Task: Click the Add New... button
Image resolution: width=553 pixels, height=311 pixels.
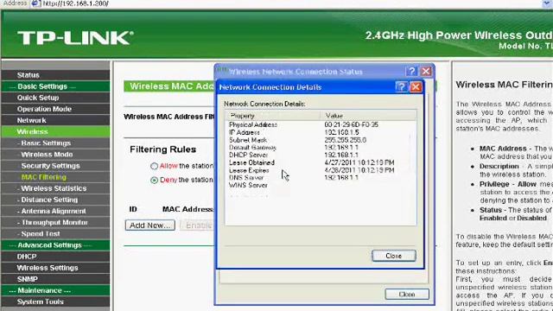Action: tap(149, 225)
